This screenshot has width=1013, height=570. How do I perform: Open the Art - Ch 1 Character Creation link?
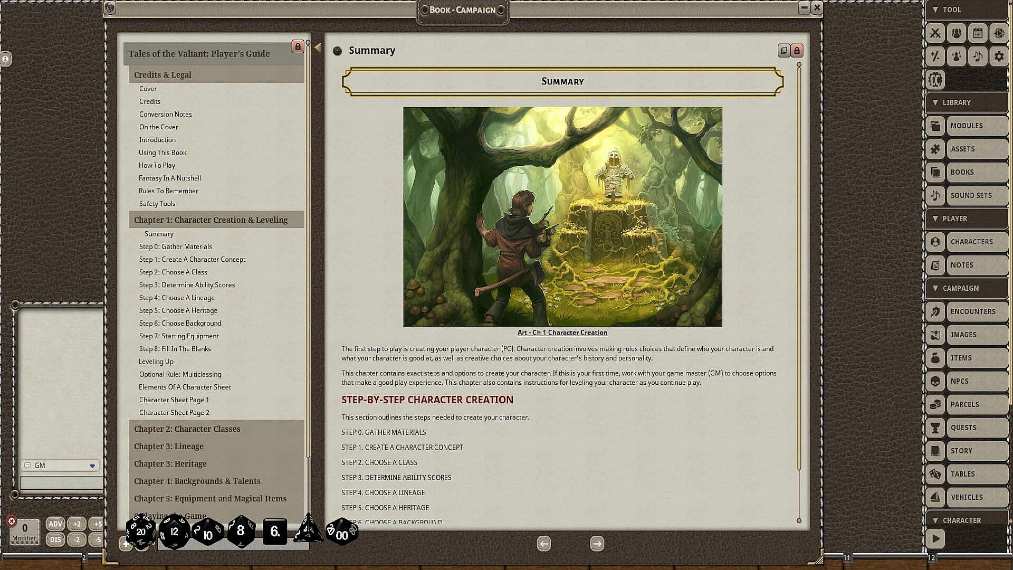tap(562, 332)
